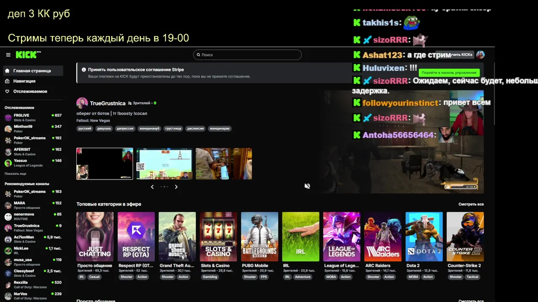Open the TrueGrustnica streamer avatar
This screenshot has width=538, height=302.
click(82, 103)
